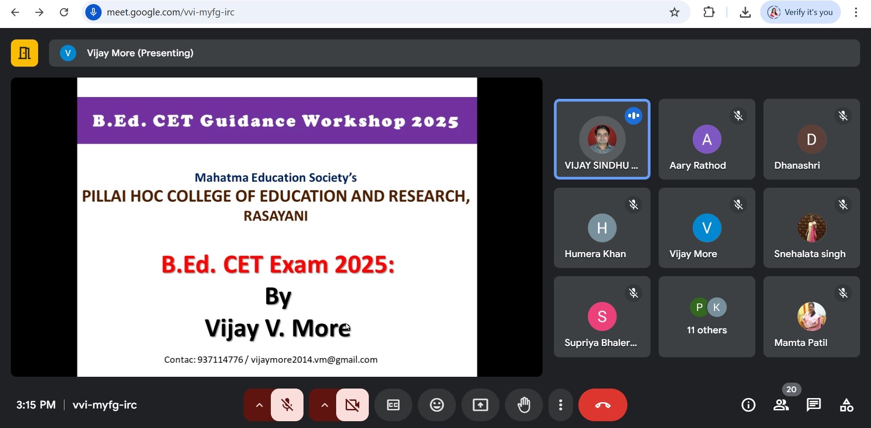The image size is (871, 428).
Task: Toggle closed captions
Action: [x=393, y=405]
